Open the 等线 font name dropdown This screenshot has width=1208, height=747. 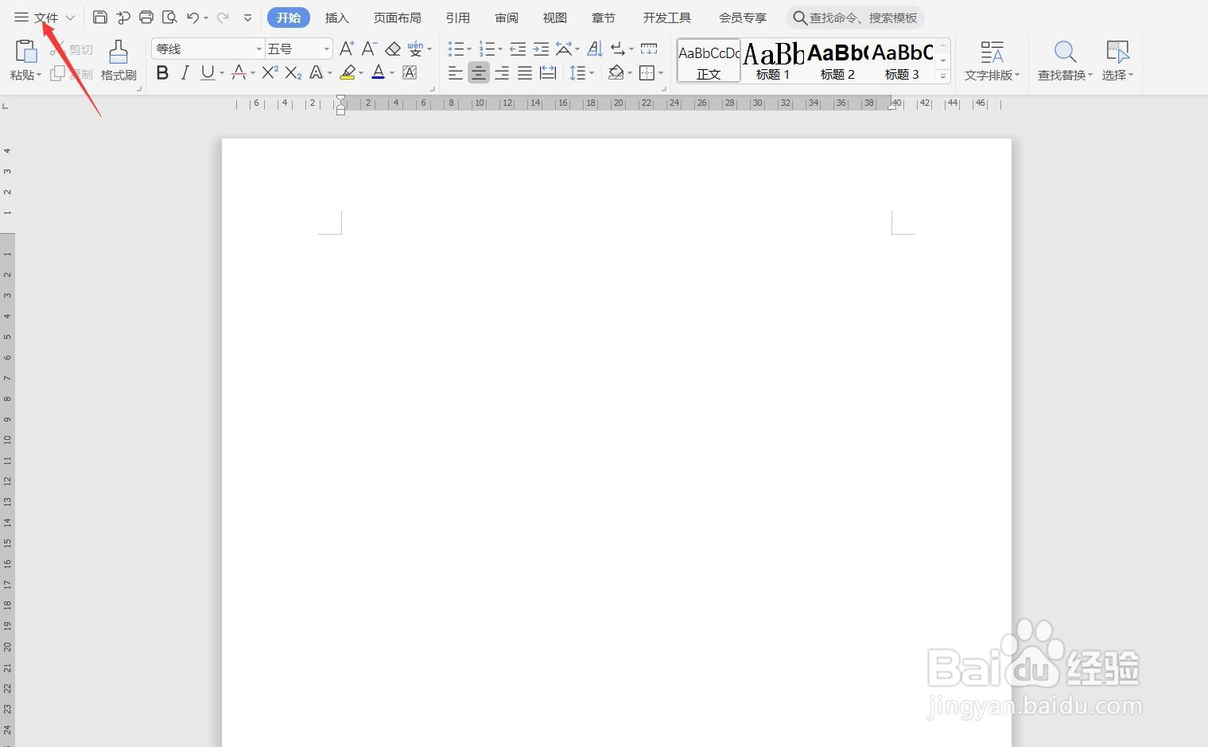(258, 49)
